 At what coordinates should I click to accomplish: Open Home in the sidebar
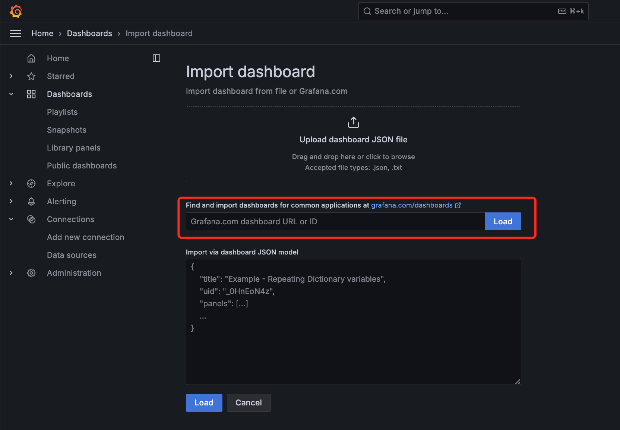(58, 59)
